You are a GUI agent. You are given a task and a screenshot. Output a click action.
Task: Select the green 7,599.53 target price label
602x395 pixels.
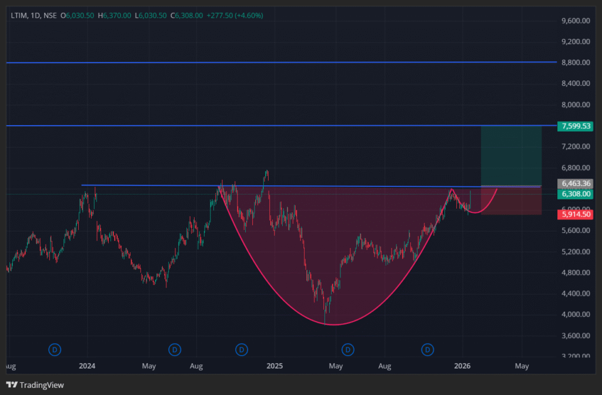pos(575,126)
